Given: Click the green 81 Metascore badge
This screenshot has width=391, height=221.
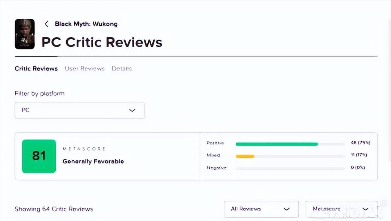Looking at the screenshot, I should 39,156.
